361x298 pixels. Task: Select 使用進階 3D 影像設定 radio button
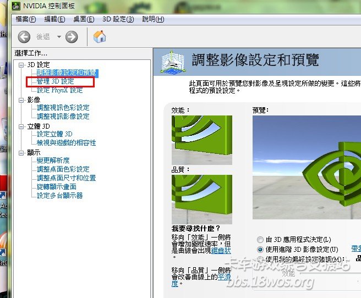[260, 250]
